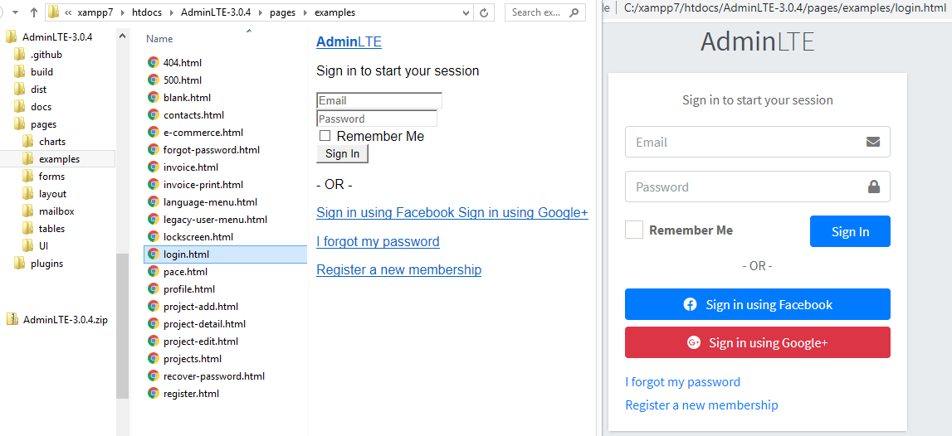Click the refresh button in address bar
This screenshot has height=436, width=952.
[x=486, y=12]
